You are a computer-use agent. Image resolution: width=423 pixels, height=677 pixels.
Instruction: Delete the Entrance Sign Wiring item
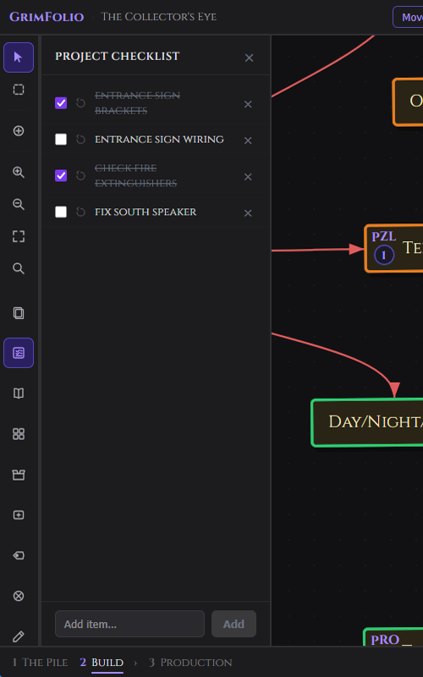pyautogui.click(x=248, y=140)
